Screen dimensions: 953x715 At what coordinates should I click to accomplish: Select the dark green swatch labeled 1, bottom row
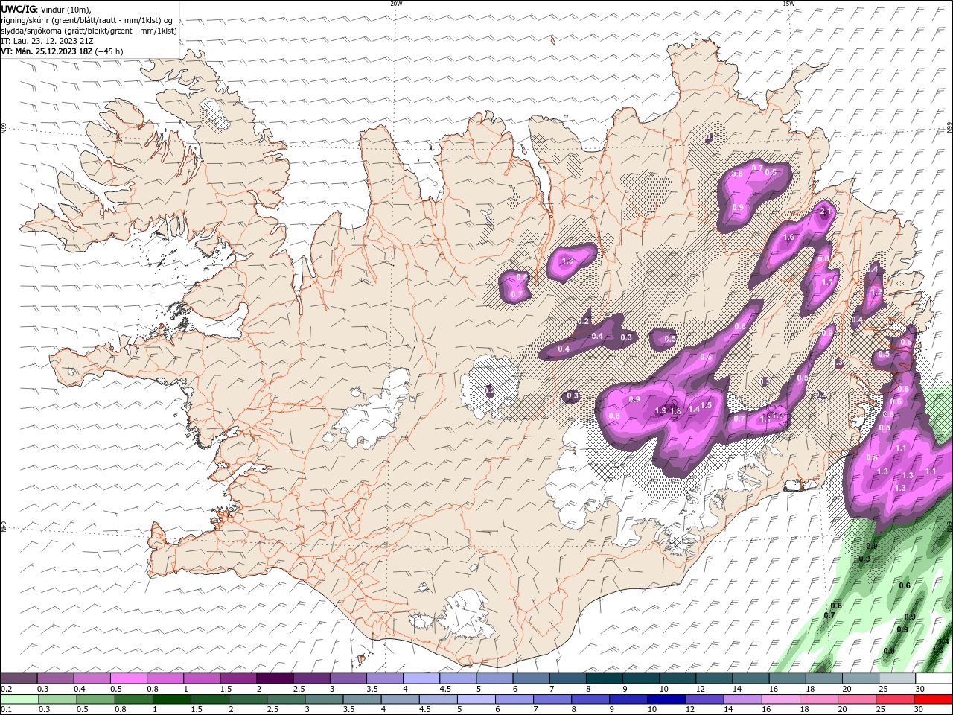pos(171,699)
